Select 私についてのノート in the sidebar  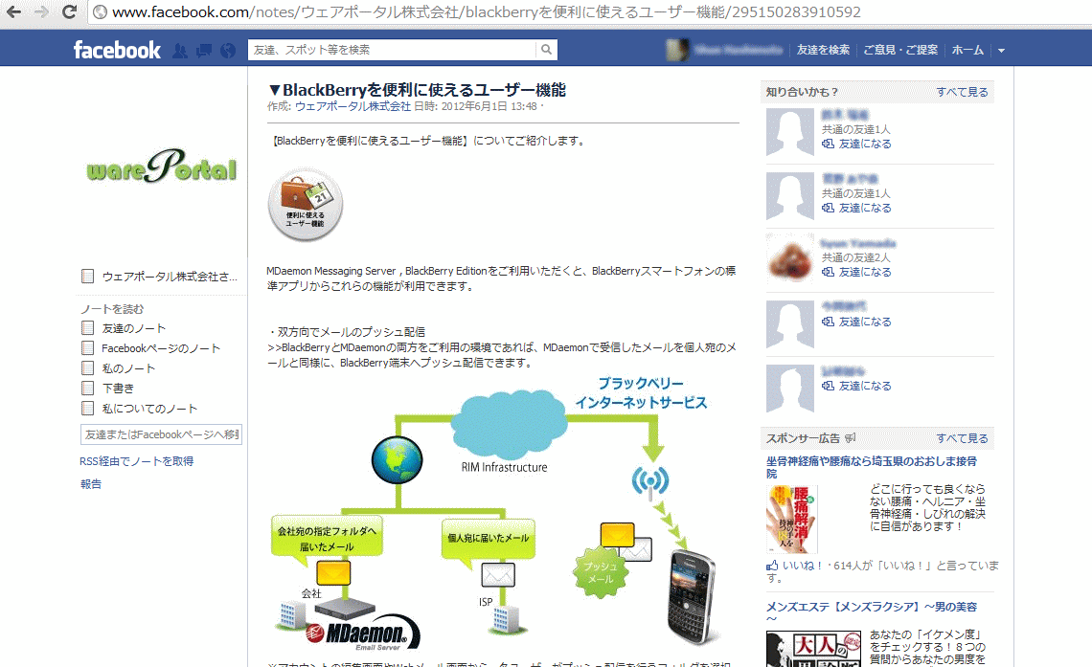pos(149,409)
